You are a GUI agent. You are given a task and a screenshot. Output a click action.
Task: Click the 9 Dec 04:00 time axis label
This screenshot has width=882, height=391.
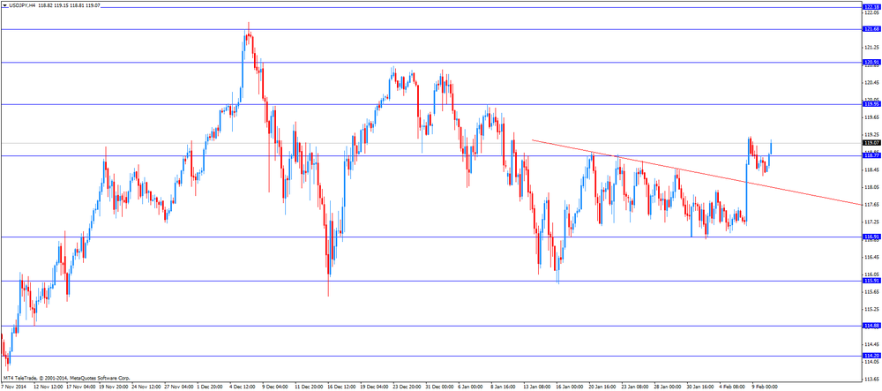(277, 387)
